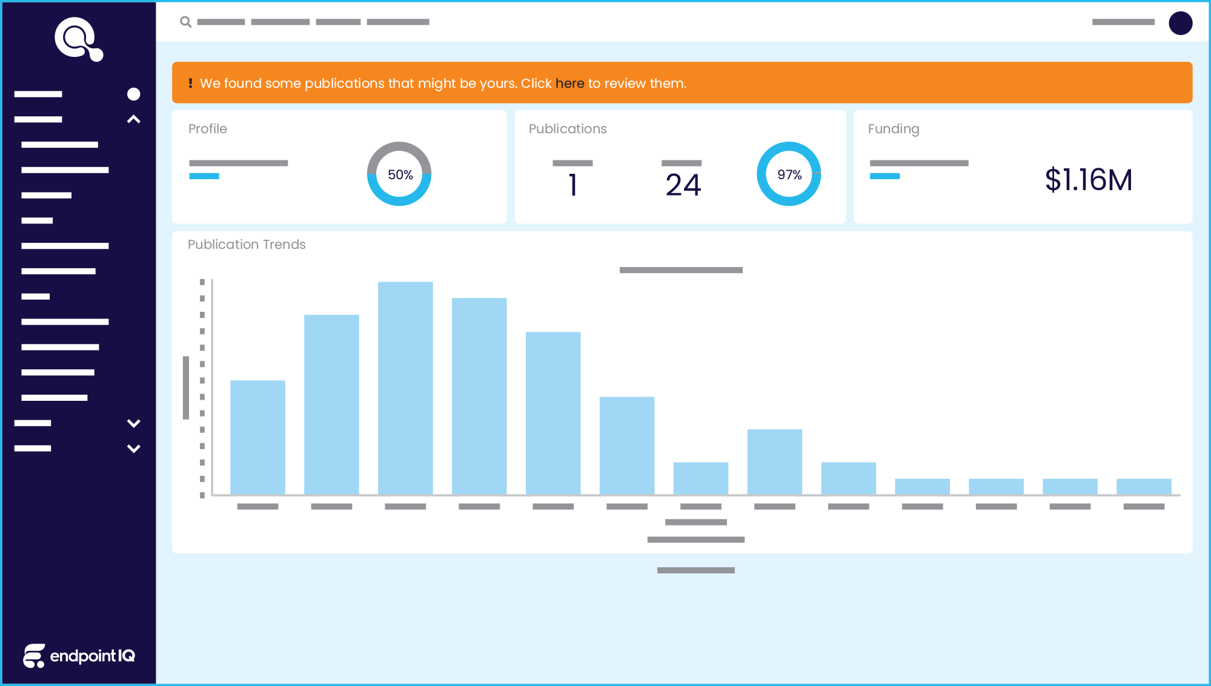Open the Profile card
Screen dimensions: 1211x686
[339, 167]
